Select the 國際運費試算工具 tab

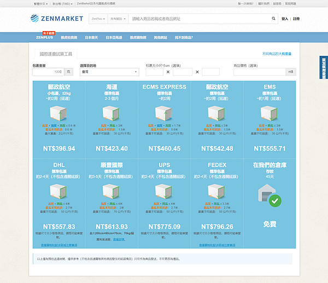point(56,54)
